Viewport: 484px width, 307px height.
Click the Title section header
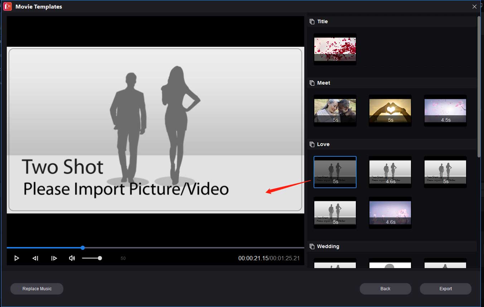coord(392,22)
